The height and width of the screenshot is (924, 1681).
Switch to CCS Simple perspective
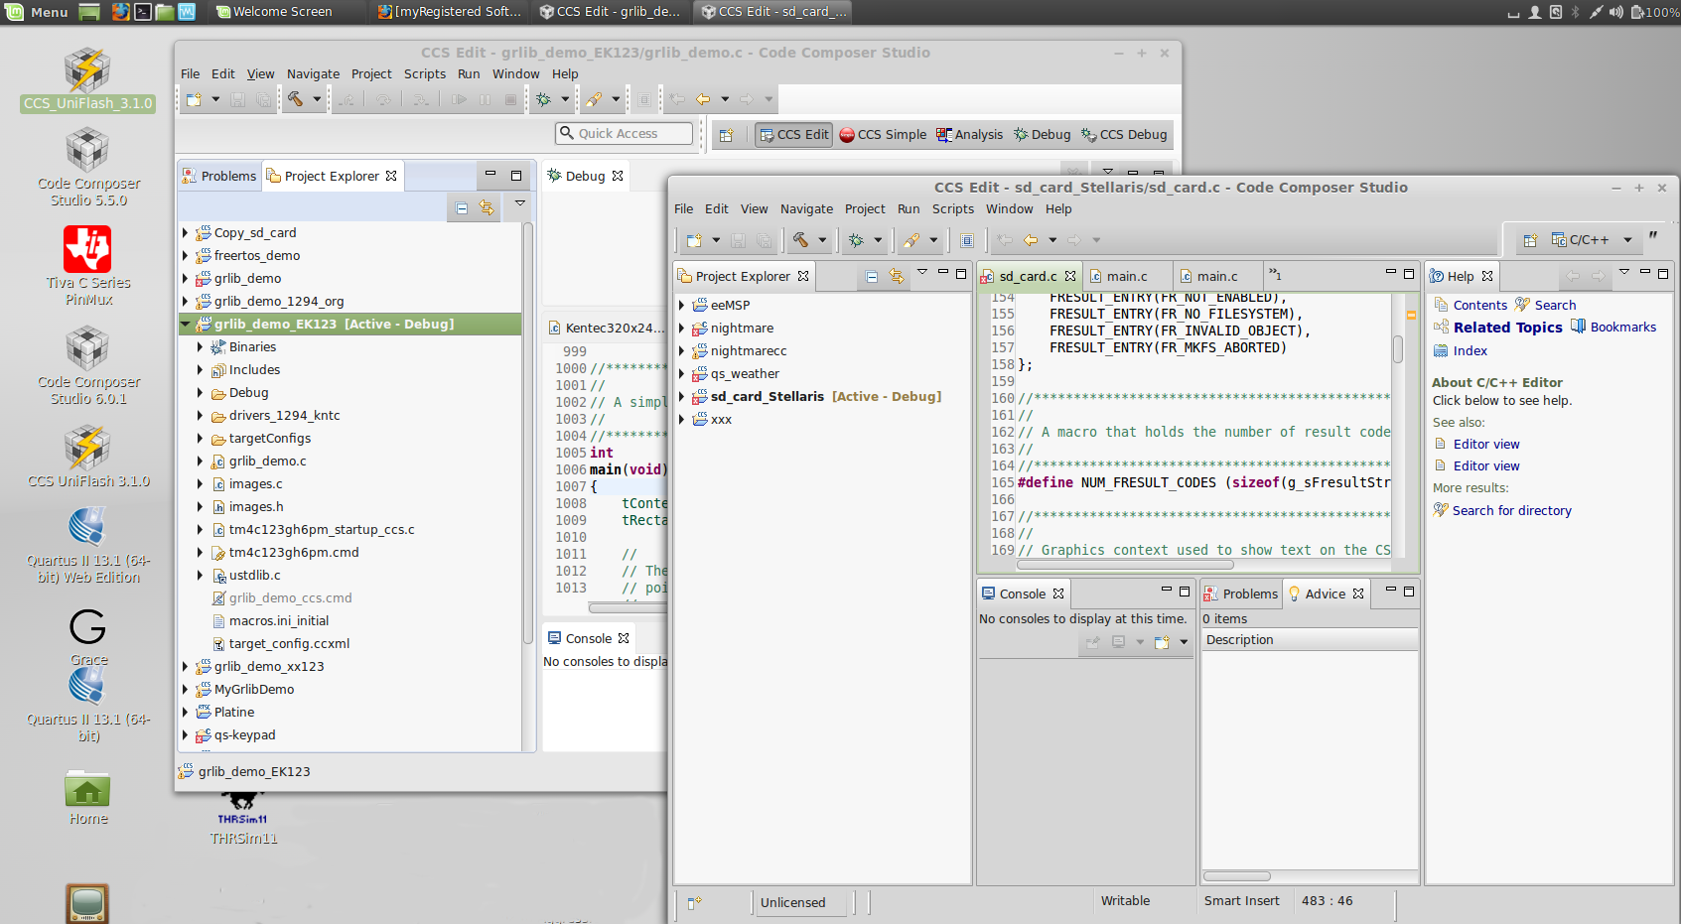(883, 135)
